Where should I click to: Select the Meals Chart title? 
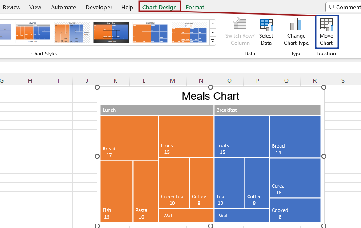(x=210, y=96)
